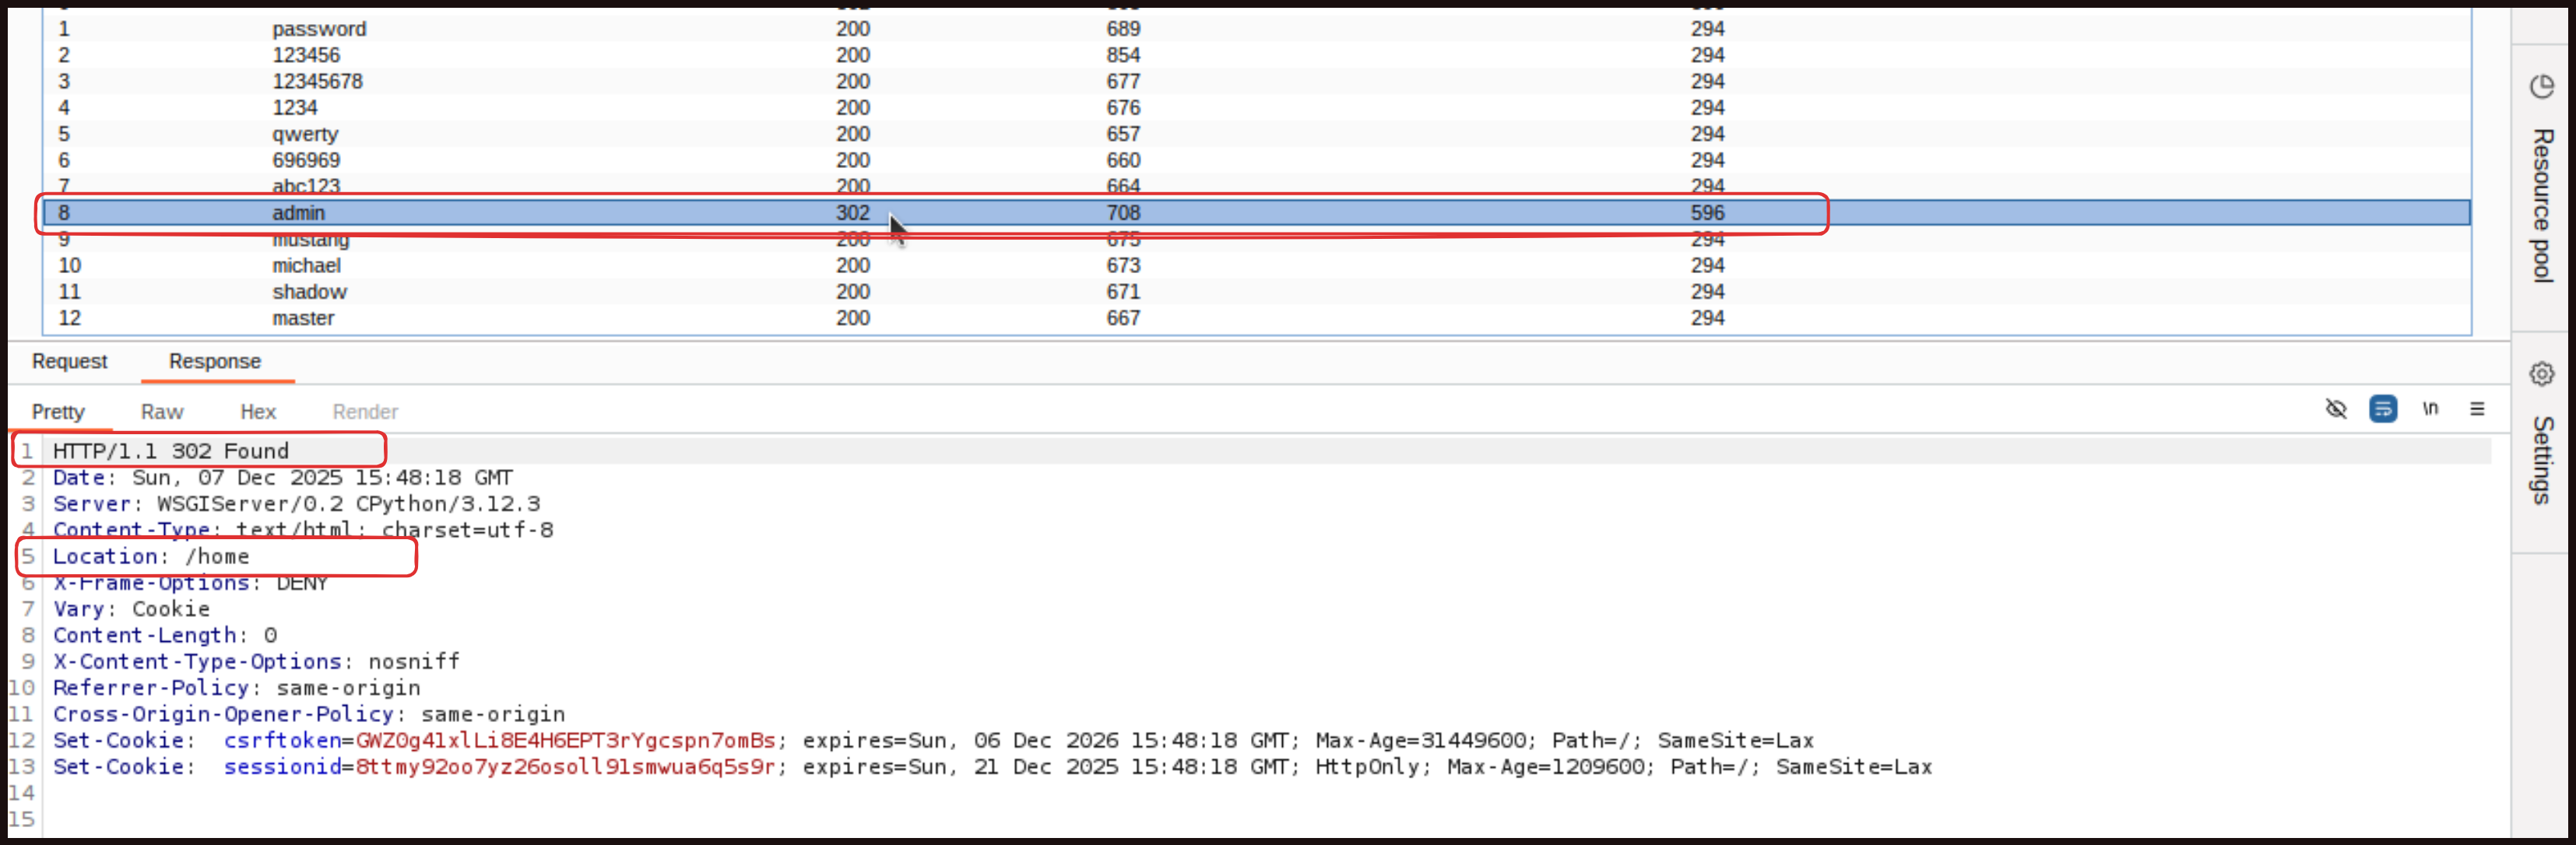Click the 596 length value cell
Viewport: 2576px width, 845px height.
(x=1707, y=213)
